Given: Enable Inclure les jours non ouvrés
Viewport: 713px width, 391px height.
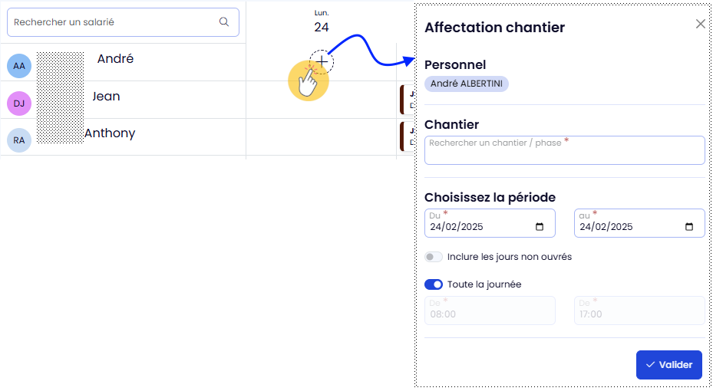Looking at the screenshot, I should click(434, 257).
